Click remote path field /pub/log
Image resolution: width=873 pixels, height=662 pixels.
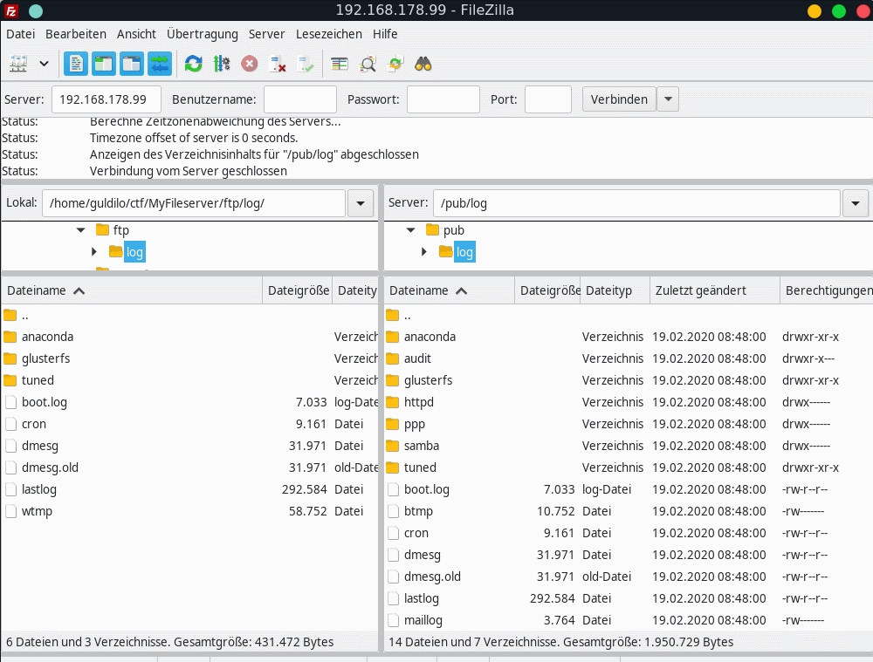637,203
